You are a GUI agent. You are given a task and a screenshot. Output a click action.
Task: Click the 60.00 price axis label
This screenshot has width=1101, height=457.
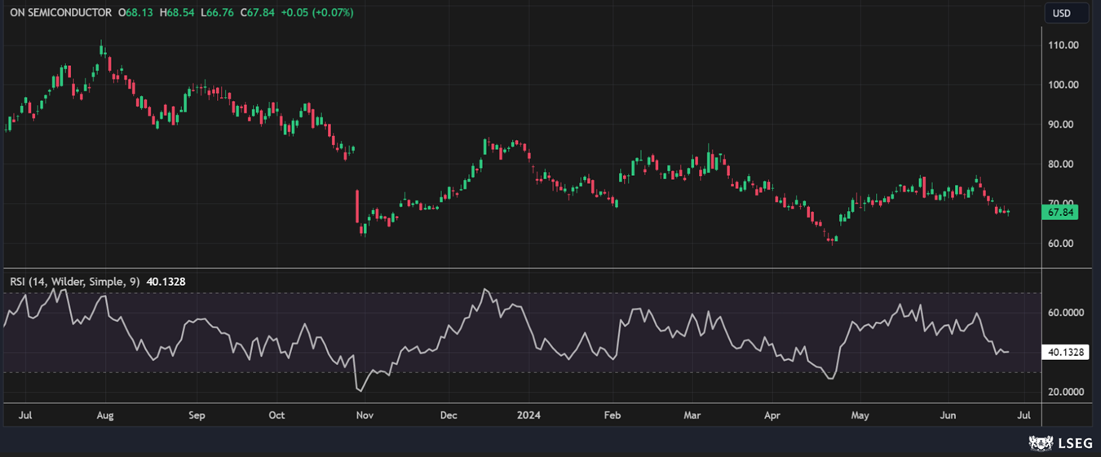1063,244
